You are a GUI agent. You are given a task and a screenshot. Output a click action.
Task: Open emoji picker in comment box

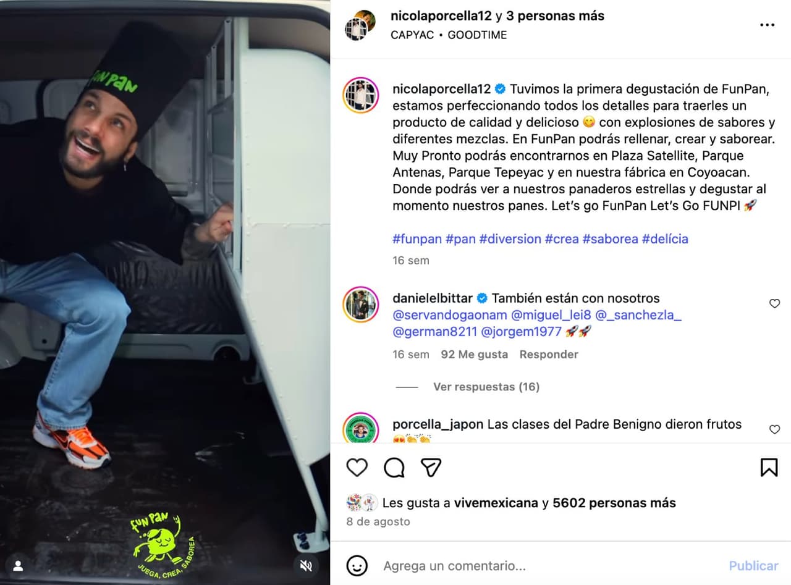pos(357,566)
